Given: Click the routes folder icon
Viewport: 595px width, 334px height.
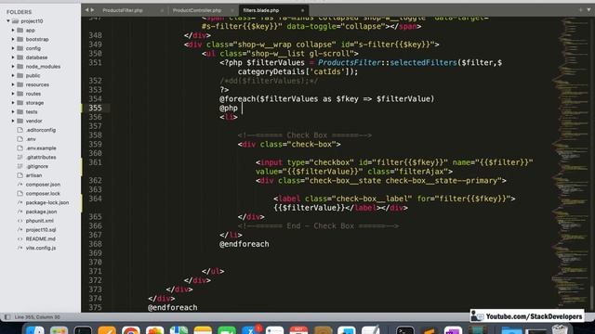Looking at the screenshot, I should click(20, 94).
